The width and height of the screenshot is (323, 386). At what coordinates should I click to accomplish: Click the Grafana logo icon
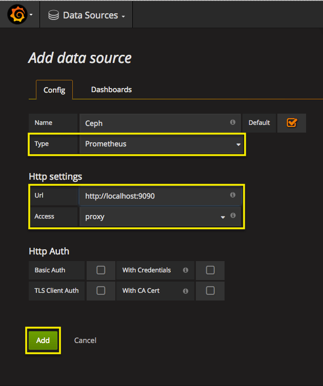(16, 15)
